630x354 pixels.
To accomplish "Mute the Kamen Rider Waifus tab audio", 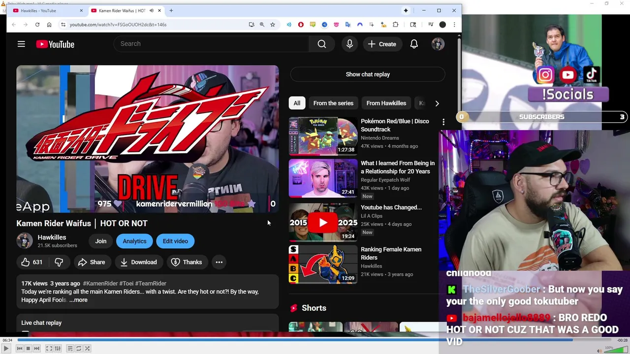I will tap(152, 10).
